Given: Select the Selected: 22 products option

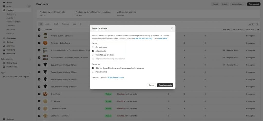Looking at the screenshot, I should tap(93, 55).
